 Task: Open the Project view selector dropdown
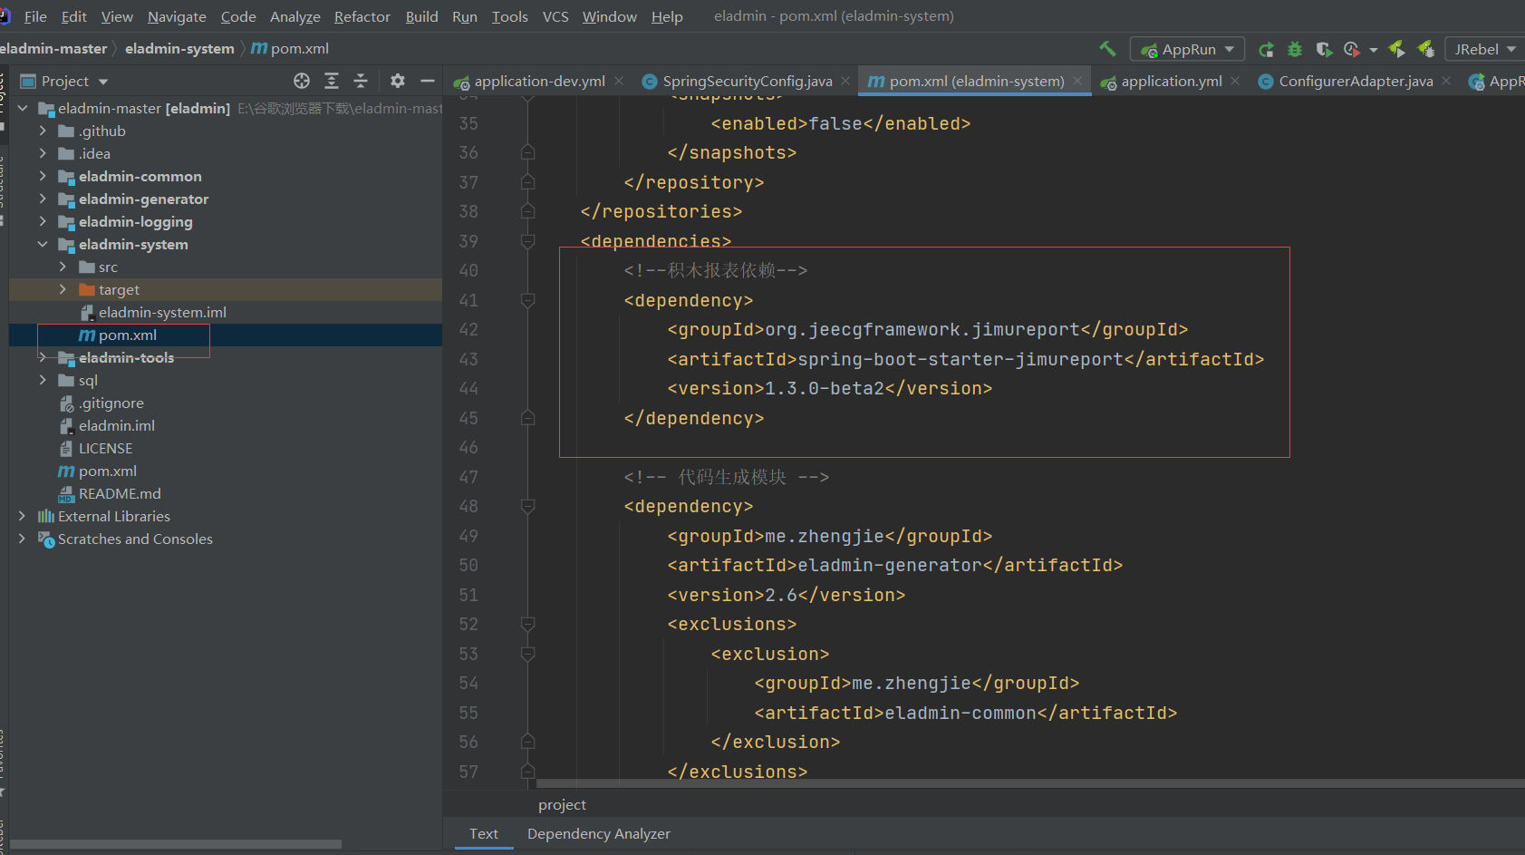point(64,81)
